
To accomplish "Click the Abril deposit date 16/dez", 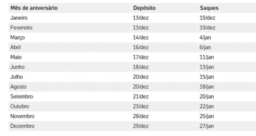I will pos(141,47).
